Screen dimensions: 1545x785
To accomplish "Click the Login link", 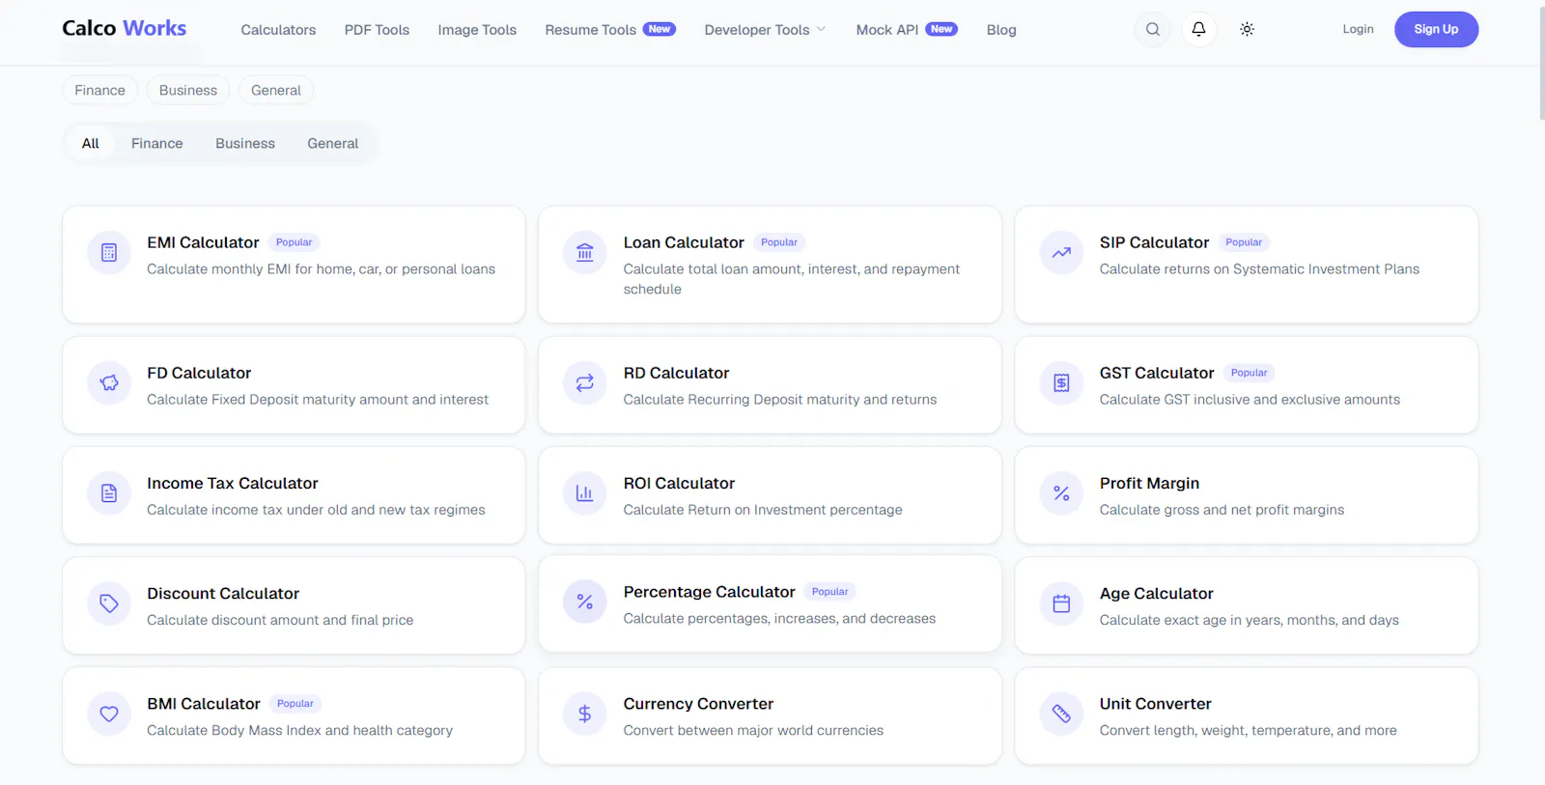I will (x=1358, y=29).
